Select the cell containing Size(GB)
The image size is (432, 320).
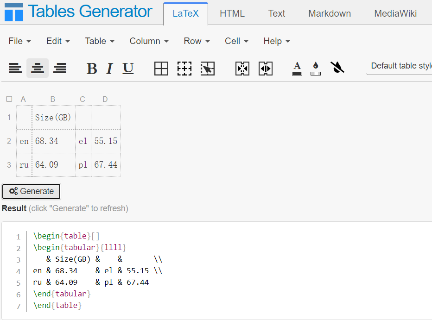(x=53, y=118)
